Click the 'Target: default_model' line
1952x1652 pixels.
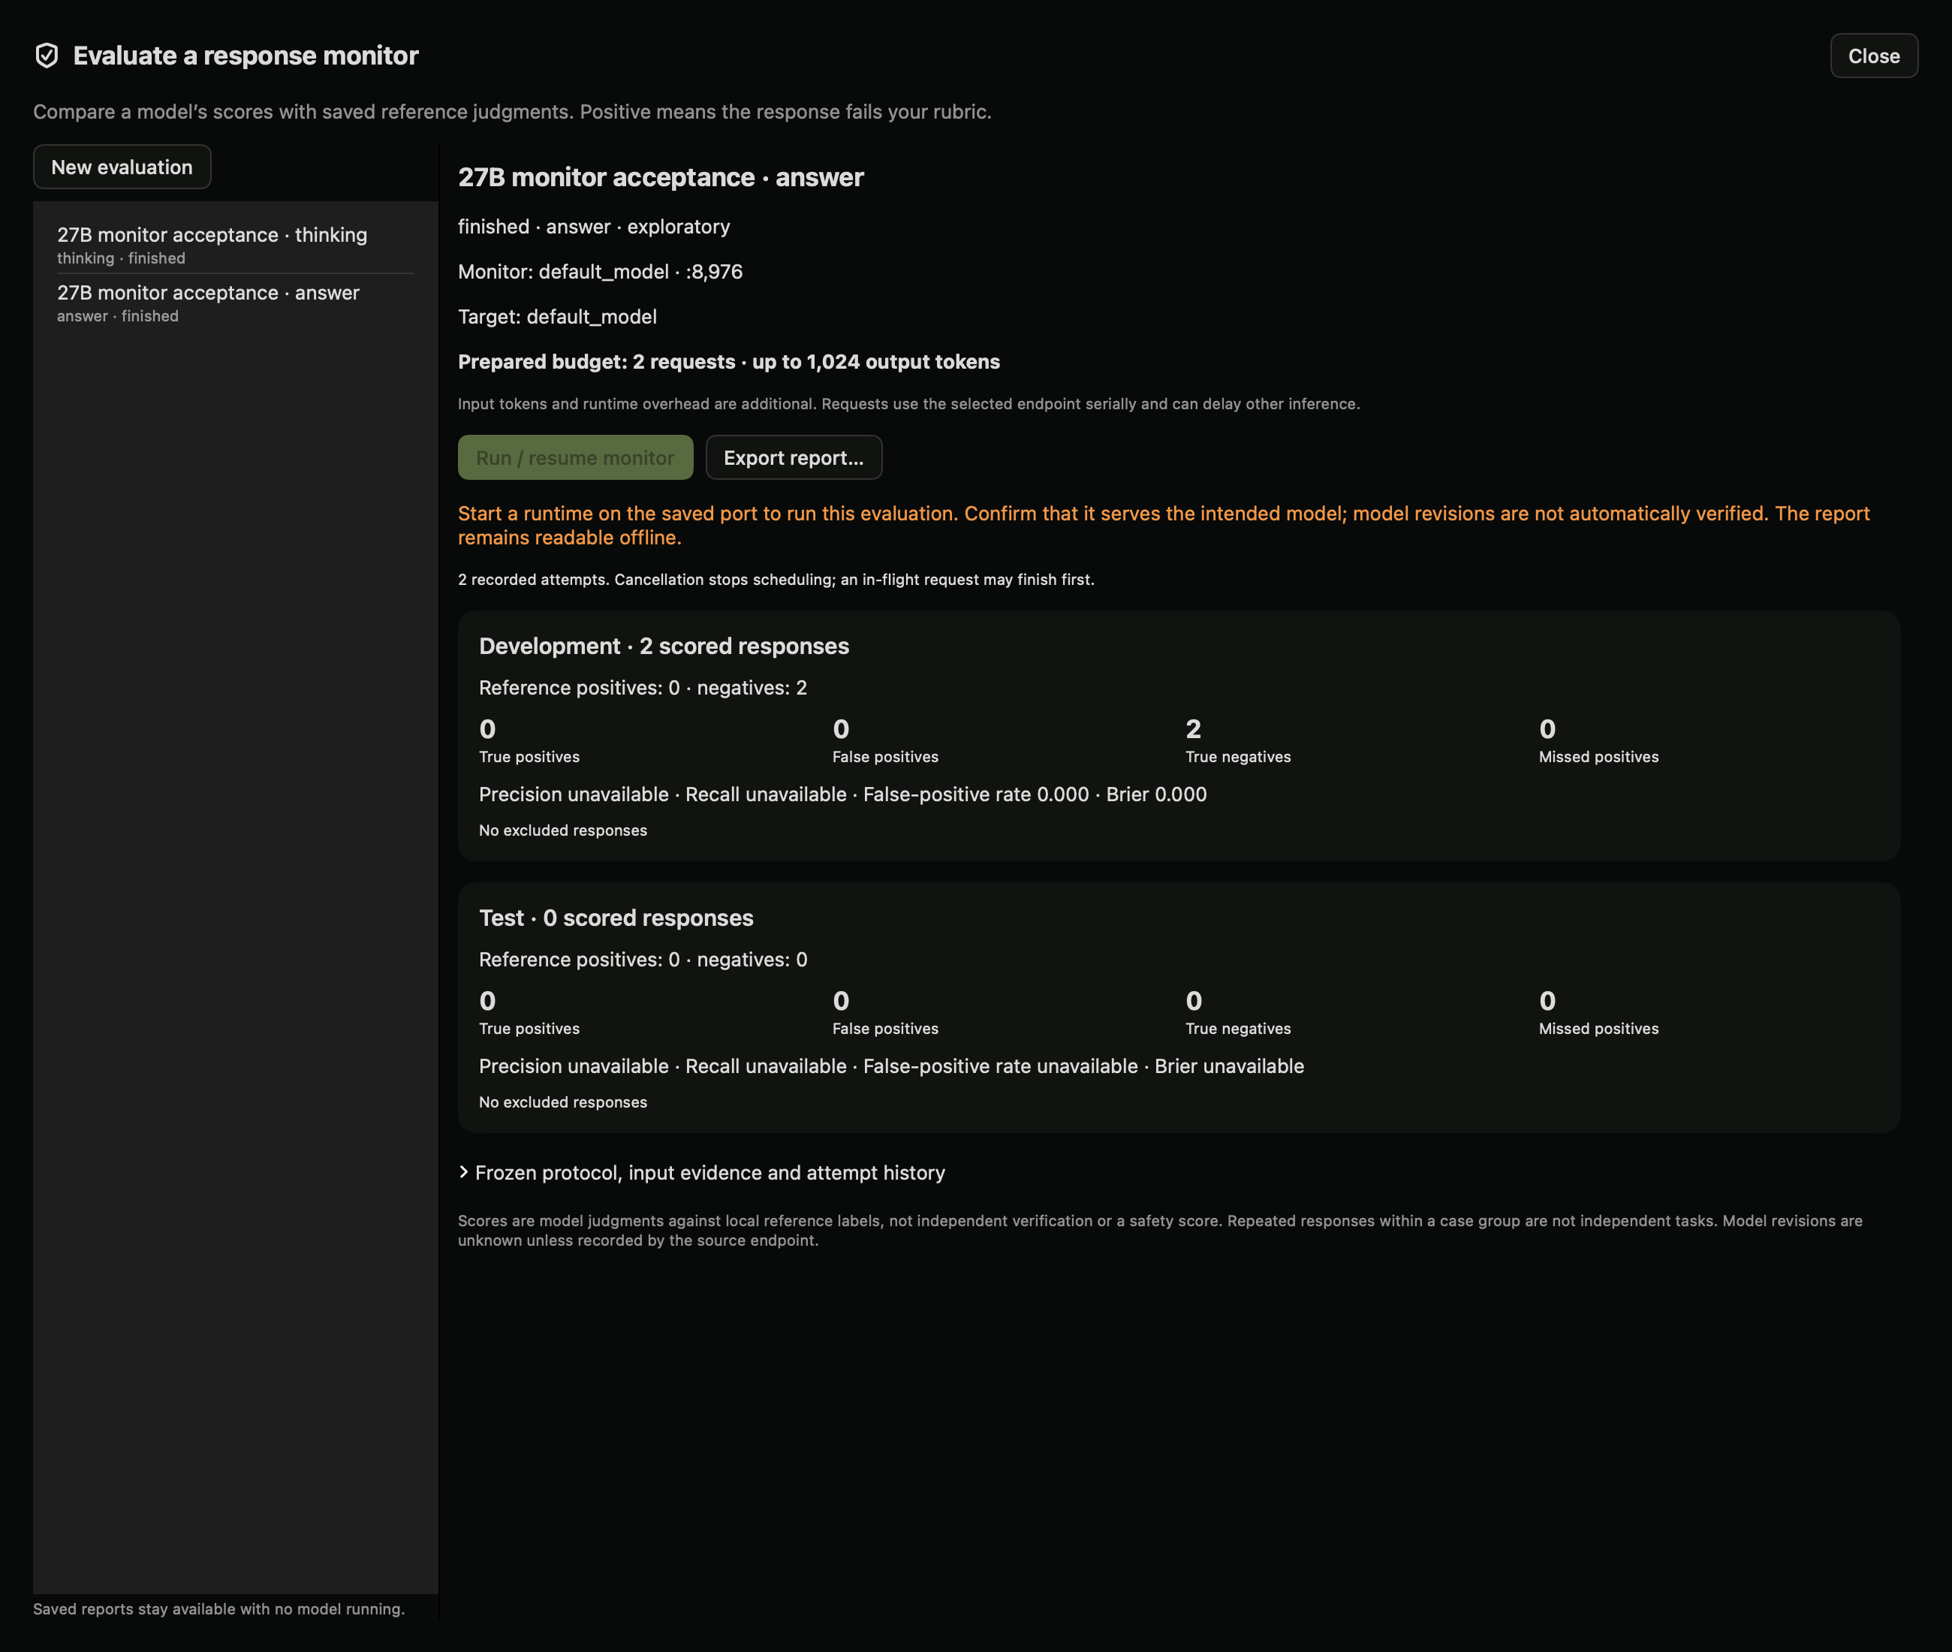pos(557,317)
